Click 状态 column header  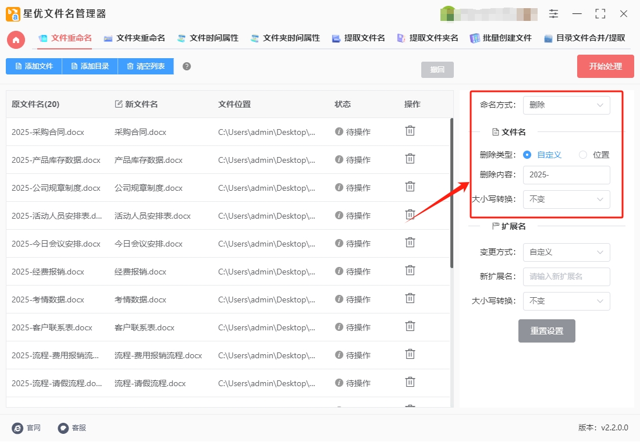pyautogui.click(x=343, y=105)
